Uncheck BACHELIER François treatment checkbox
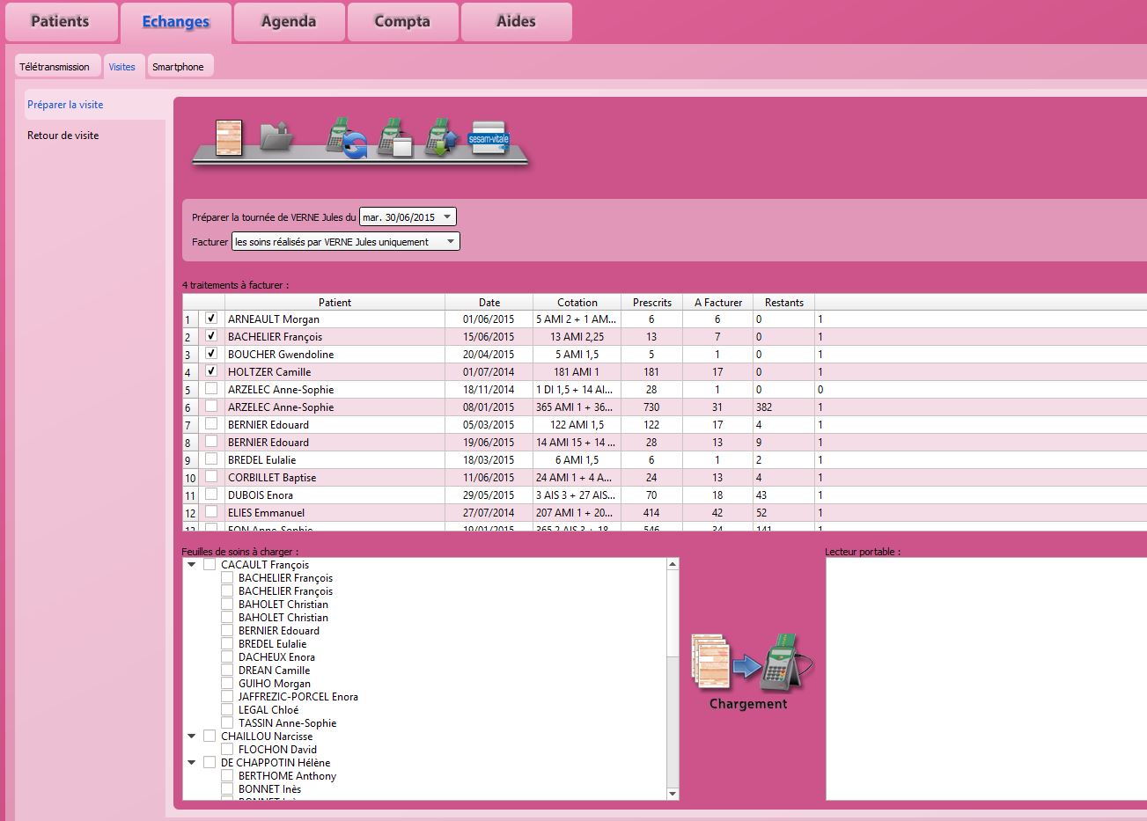The height and width of the screenshot is (821, 1147). click(211, 336)
